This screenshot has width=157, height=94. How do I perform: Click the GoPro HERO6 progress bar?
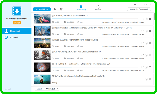coord(95,19)
